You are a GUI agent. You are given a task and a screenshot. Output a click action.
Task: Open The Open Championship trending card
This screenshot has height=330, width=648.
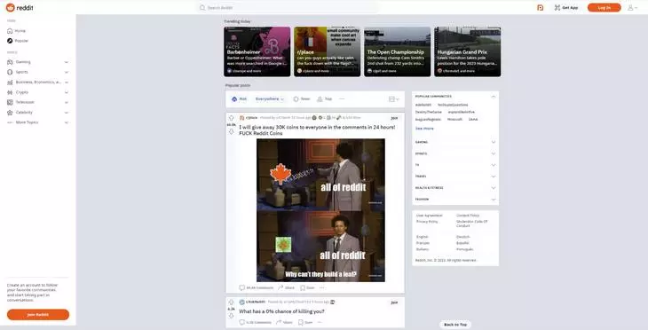pos(397,51)
